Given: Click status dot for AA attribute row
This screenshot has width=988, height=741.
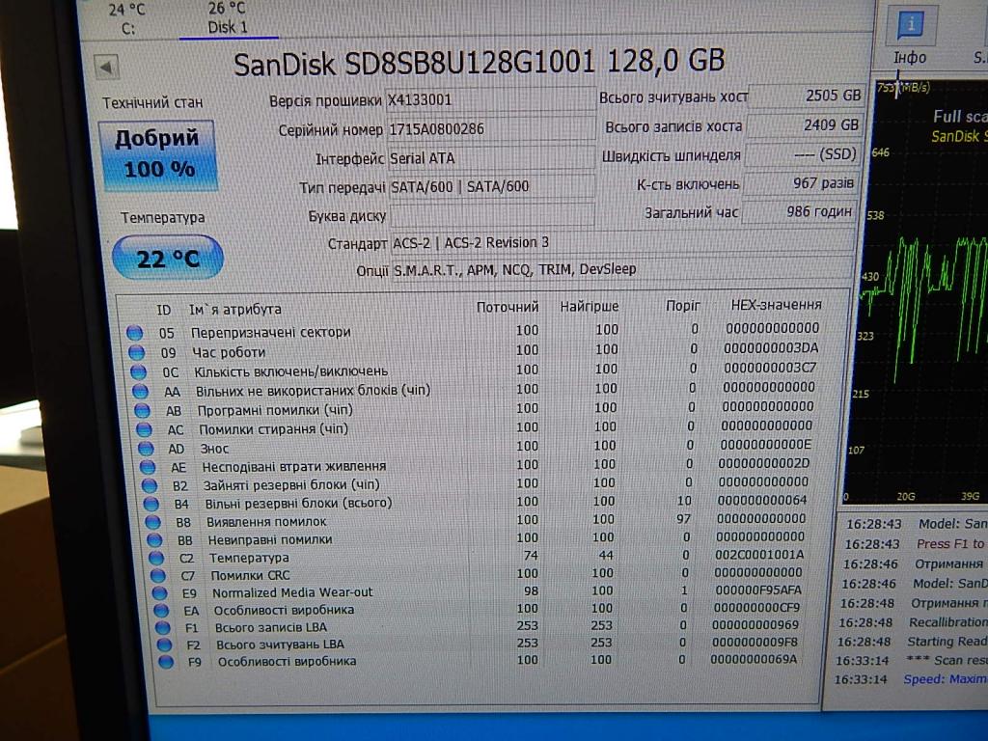Looking at the screenshot, I should 140,392.
